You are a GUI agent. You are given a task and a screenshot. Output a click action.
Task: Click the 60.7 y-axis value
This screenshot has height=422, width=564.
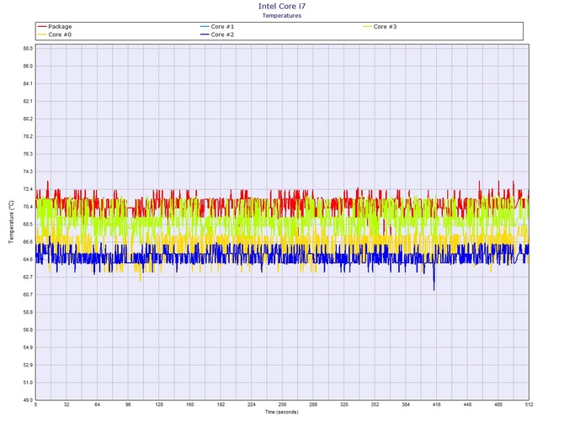click(28, 294)
